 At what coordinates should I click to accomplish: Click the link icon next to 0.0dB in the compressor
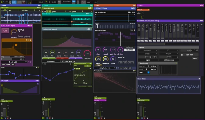click(x=90, y=69)
